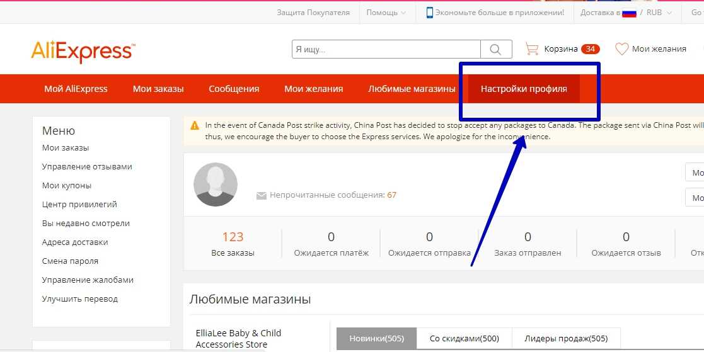
Task: Click the Russian flag icon
Action: click(x=628, y=13)
